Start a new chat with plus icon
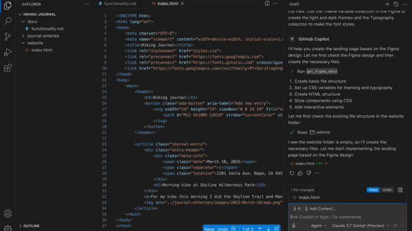The height and width of the screenshot is (231, 412). click(388, 4)
